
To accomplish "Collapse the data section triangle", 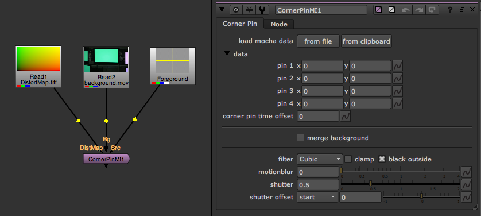I will 227,53.
